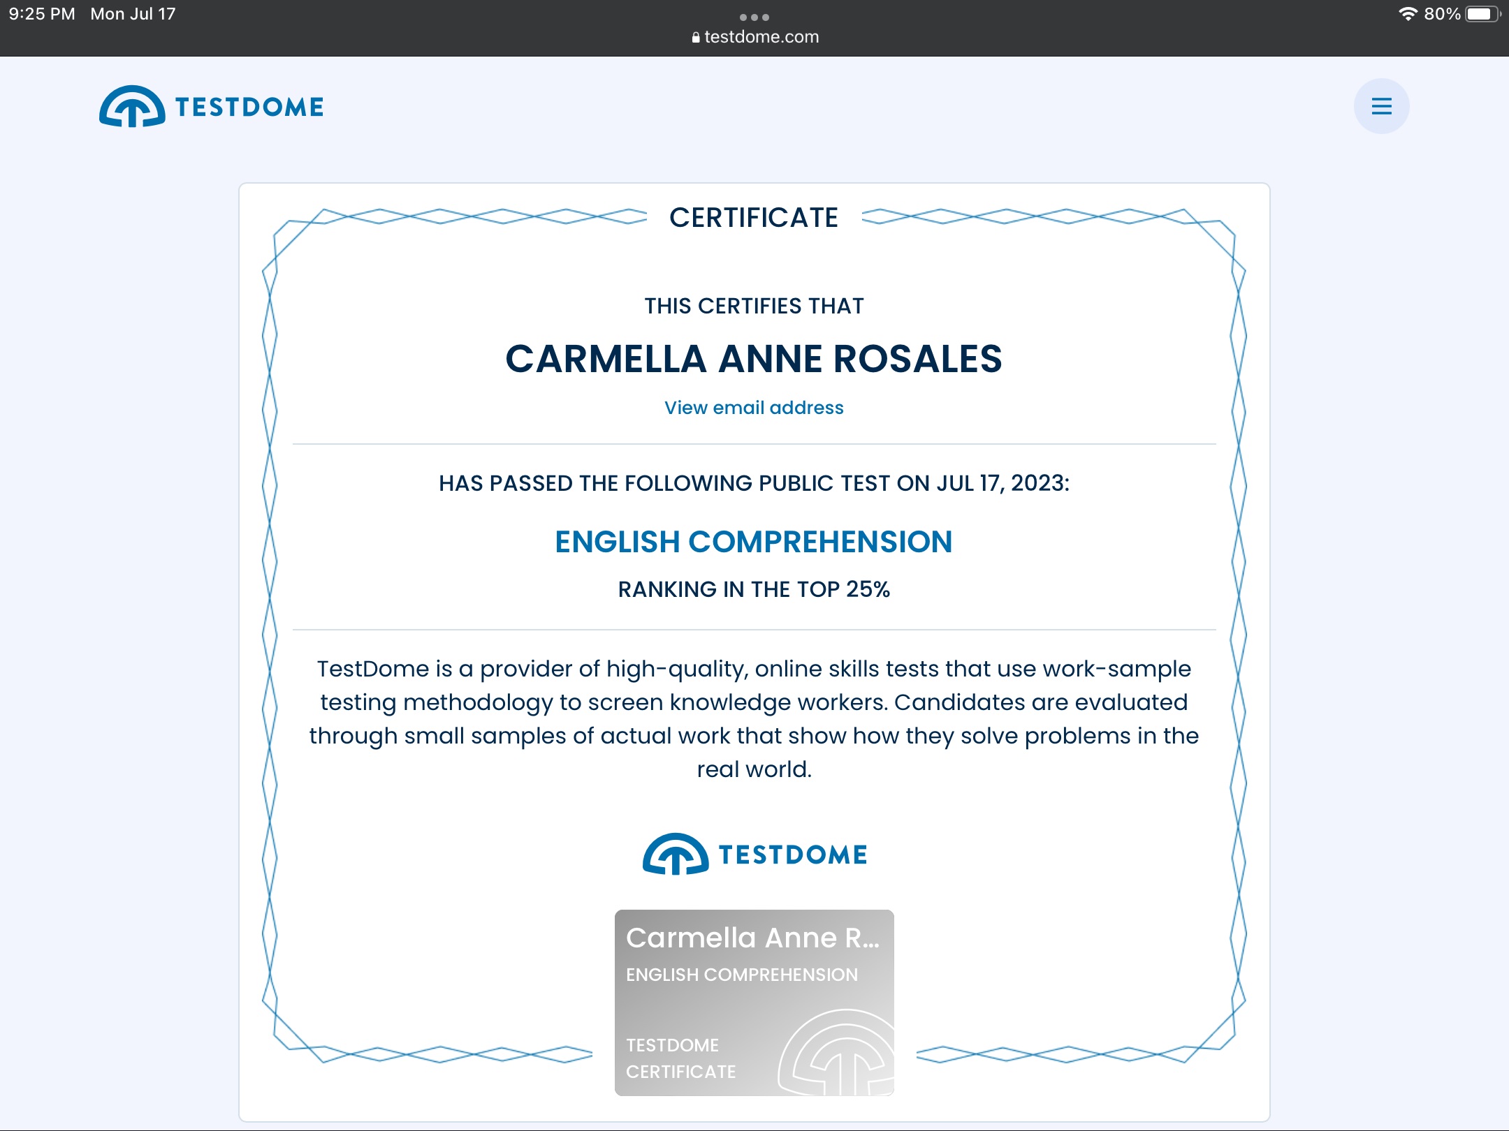Select the name CARMELLA ANNE ROSALES
This screenshot has height=1131, width=1509.
[754, 359]
